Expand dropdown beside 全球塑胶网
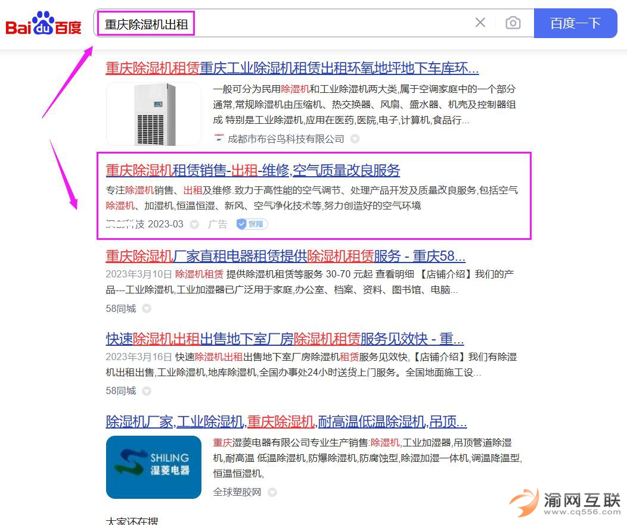The image size is (627, 525). tap(272, 492)
